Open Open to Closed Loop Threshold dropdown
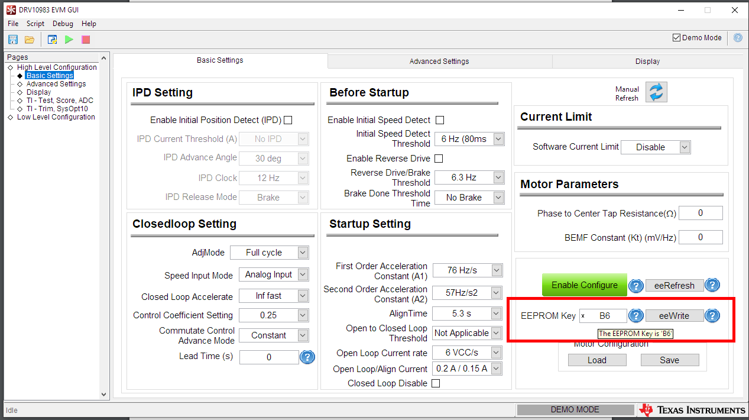The width and height of the screenshot is (749, 420). (468, 333)
